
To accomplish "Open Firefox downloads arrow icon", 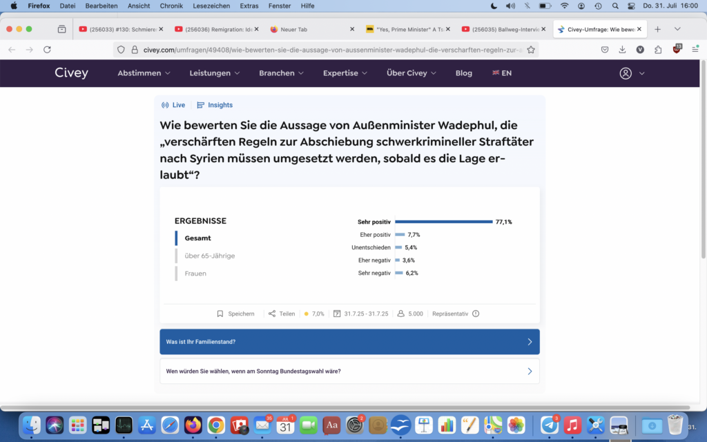I will [622, 50].
